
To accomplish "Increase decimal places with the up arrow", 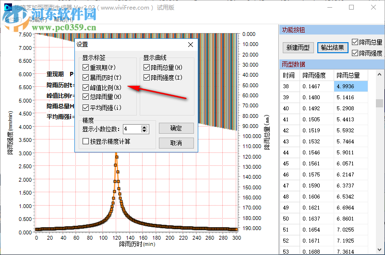I will pyautogui.click(x=144, y=127).
